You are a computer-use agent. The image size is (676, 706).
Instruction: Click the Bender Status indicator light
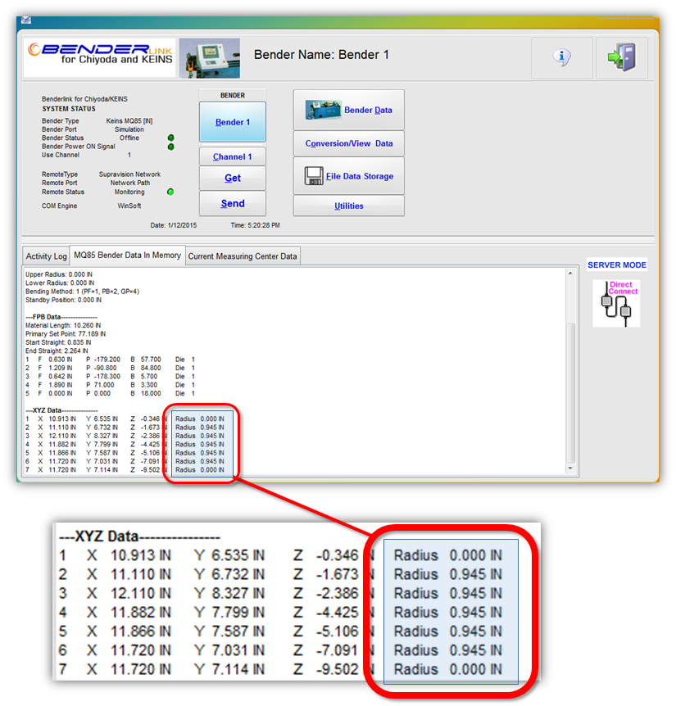tap(171, 138)
